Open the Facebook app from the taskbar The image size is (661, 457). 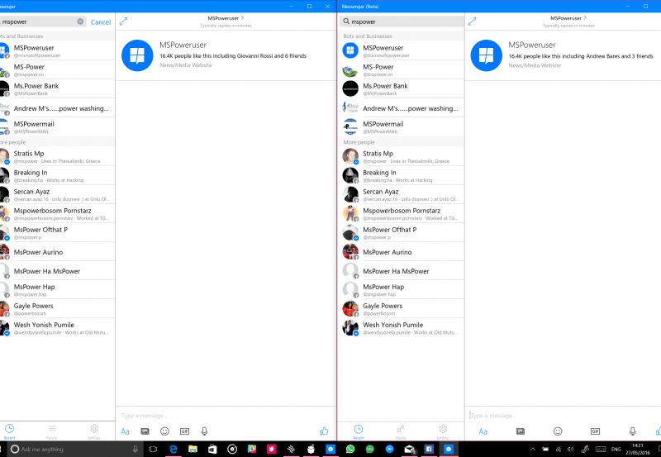pos(429,449)
